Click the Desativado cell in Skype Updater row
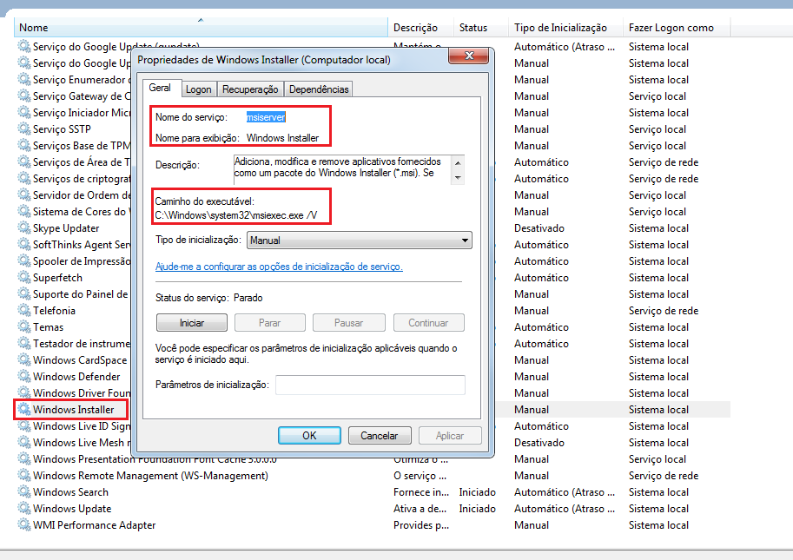The width and height of the screenshot is (793, 560). point(539,228)
